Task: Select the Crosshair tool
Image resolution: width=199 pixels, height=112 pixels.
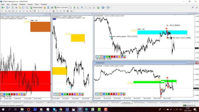Action: 39,11
